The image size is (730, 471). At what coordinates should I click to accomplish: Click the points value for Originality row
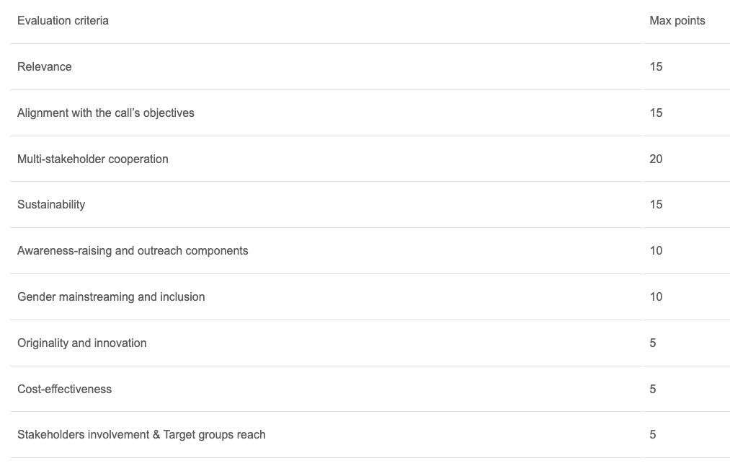653,343
